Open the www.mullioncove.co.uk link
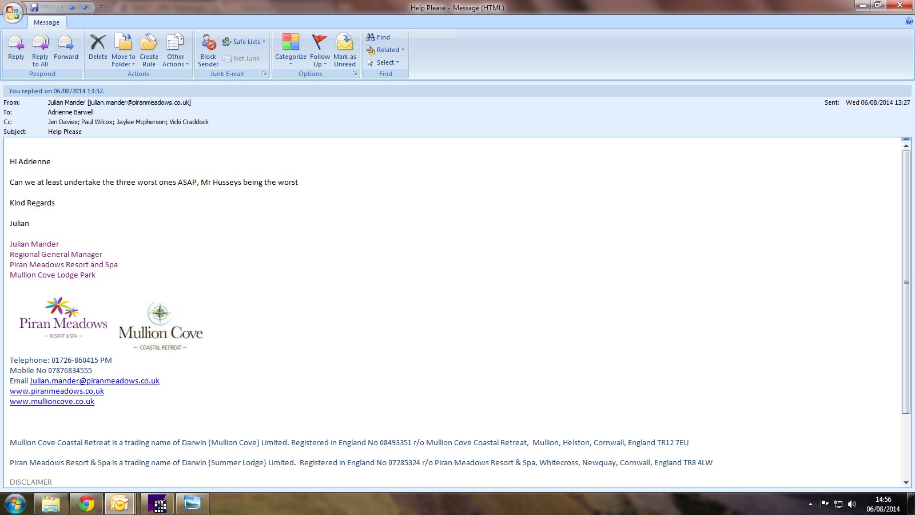The width and height of the screenshot is (915, 515). [52, 402]
